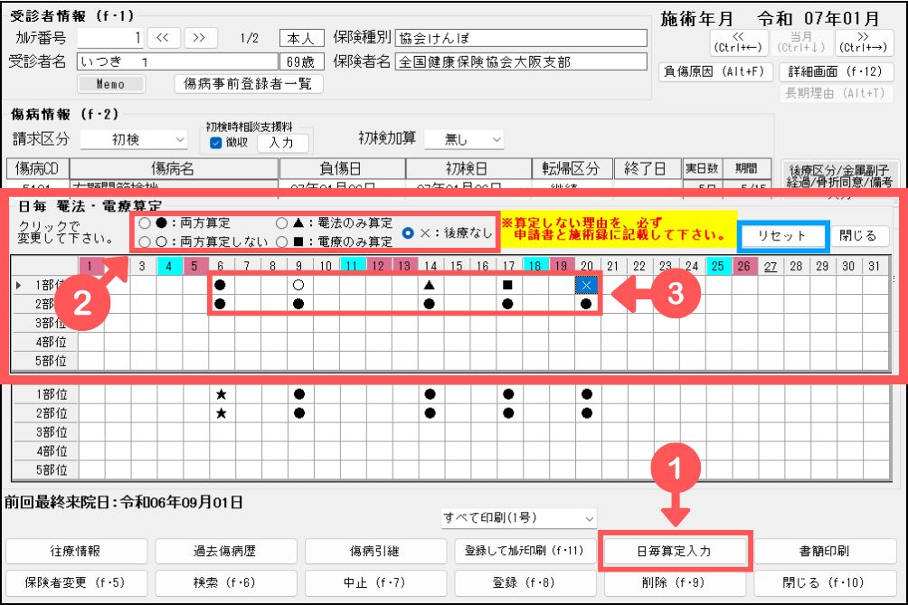Click the blue × cell on day 20
The height and width of the screenshot is (605, 908).
587,285
